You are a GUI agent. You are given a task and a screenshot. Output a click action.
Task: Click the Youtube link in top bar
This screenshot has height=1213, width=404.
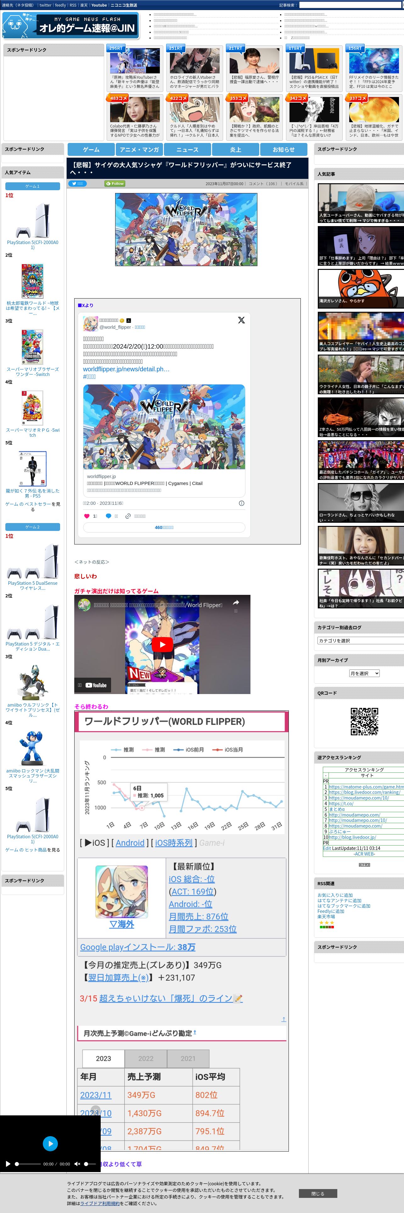coord(99,5)
